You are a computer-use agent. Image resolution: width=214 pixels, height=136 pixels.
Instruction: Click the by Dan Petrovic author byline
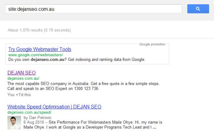[37, 117]
